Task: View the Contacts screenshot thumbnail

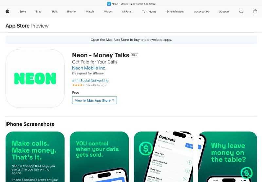Action: click(163, 157)
